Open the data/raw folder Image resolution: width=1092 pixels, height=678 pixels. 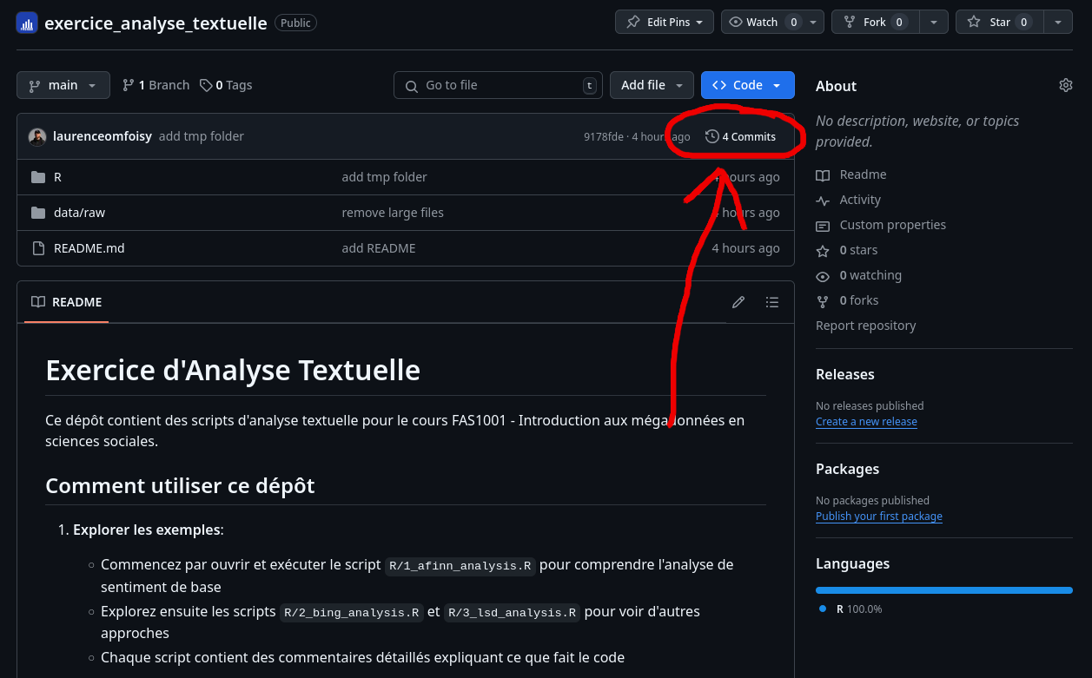(x=79, y=213)
